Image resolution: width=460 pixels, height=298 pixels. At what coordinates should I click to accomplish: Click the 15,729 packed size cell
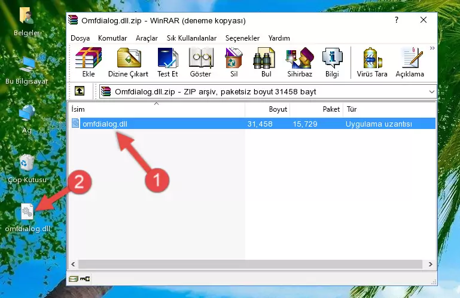305,124
